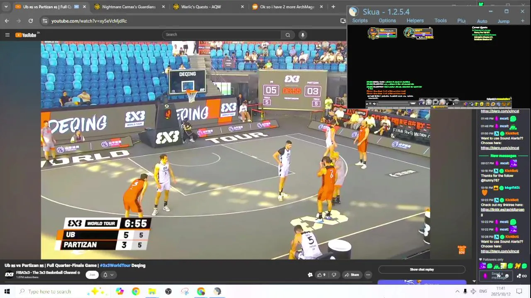531x298 pixels.
Task: Open OBS Studio from the taskbar
Action: pyautogui.click(x=168, y=291)
